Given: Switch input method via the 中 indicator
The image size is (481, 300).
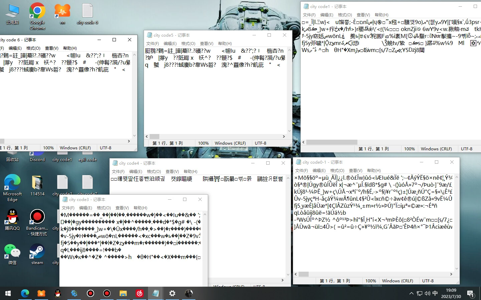Looking at the screenshot, I should 435,294.
